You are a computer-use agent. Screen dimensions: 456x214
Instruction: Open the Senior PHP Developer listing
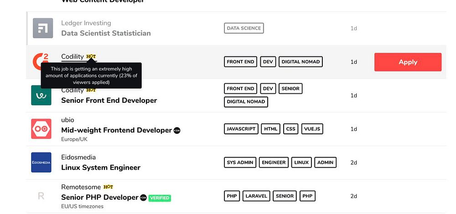tap(99, 198)
